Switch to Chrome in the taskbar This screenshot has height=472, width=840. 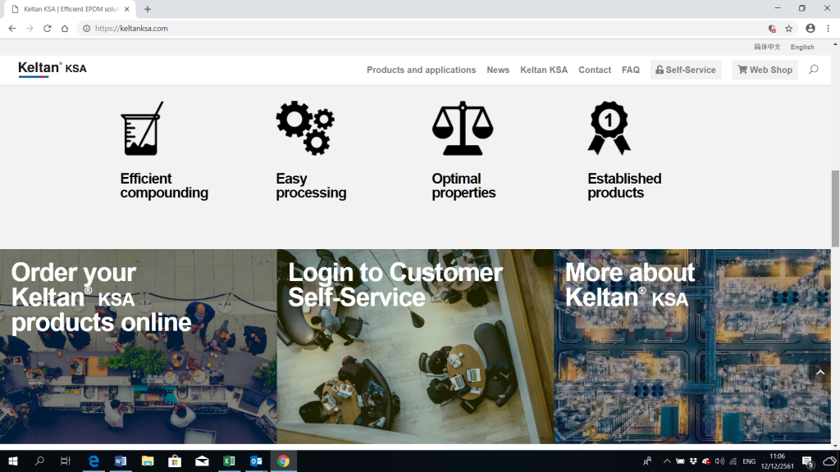(x=283, y=461)
